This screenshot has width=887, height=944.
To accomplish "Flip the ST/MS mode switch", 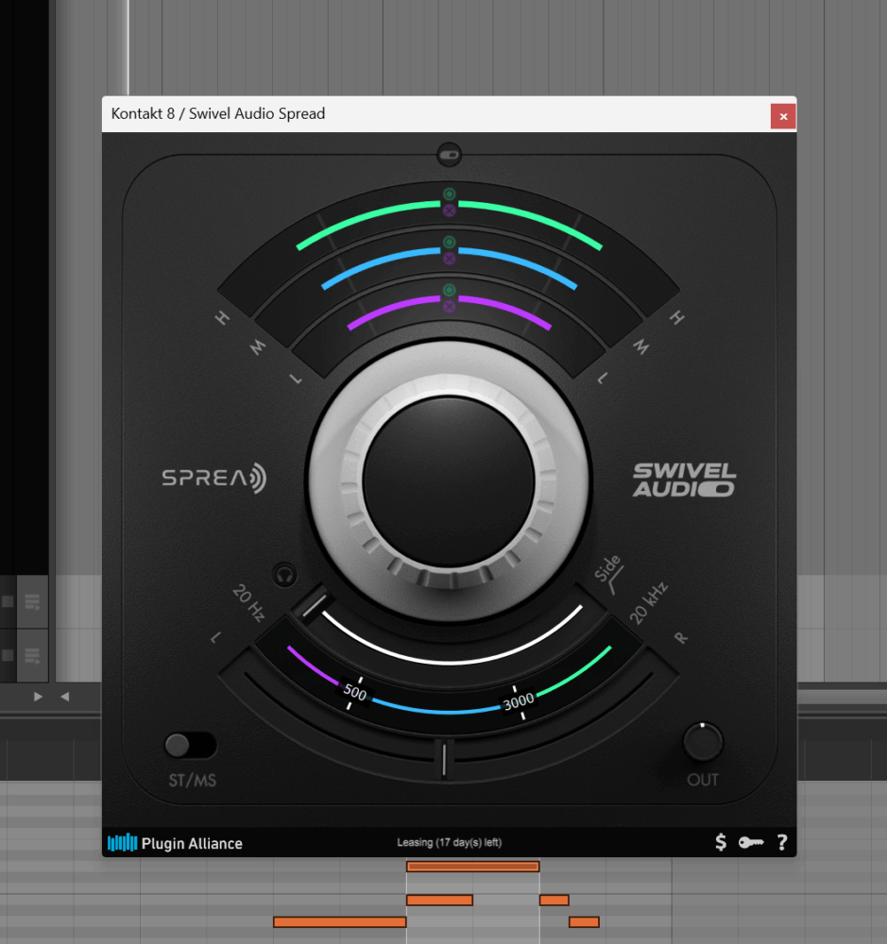I will [x=191, y=746].
